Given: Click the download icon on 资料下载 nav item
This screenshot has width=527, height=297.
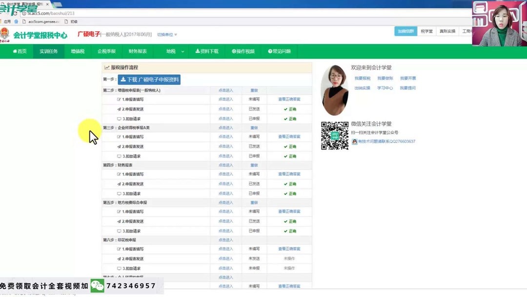Looking at the screenshot, I should 197,51.
